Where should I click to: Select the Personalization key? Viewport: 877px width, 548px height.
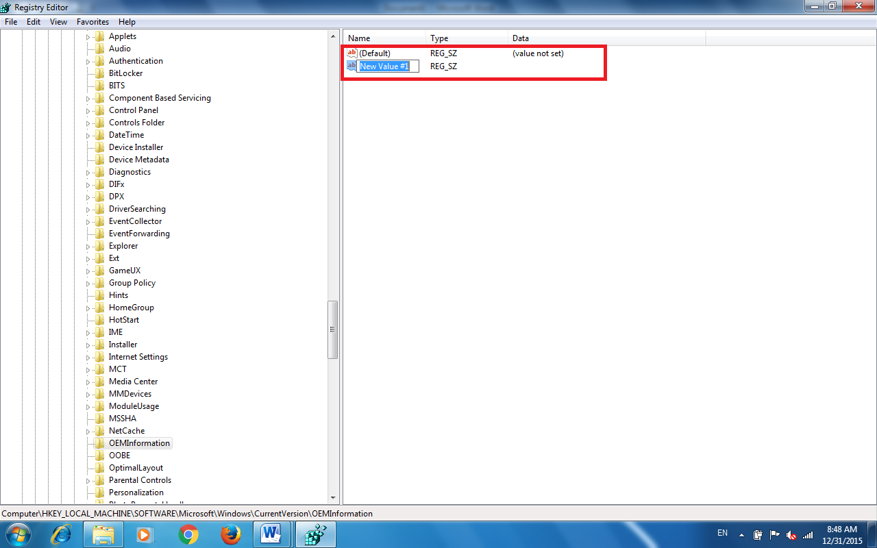click(136, 493)
